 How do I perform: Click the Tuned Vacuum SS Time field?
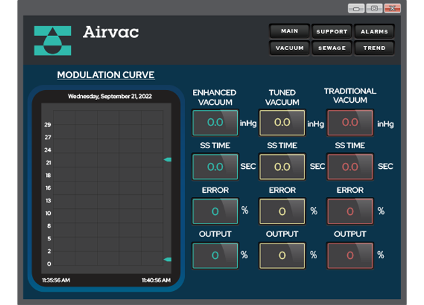(x=282, y=166)
